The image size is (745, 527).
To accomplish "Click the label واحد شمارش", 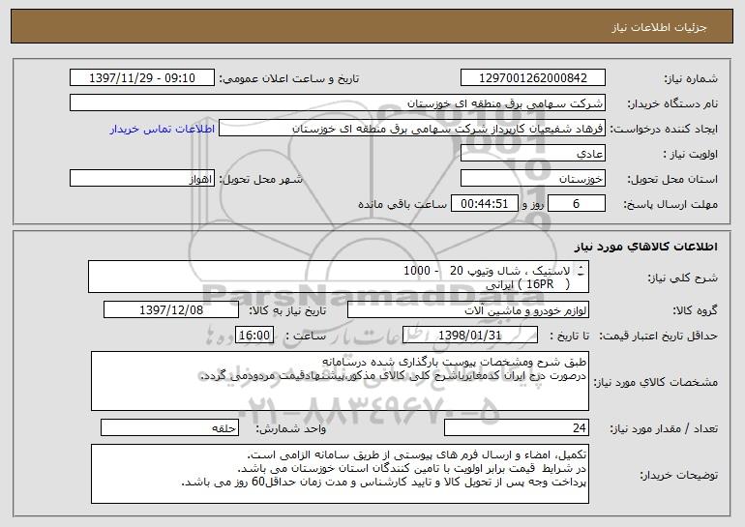I will (291, 428).
